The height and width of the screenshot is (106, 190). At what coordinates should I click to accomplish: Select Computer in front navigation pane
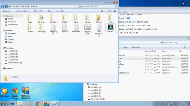[x=10, y=48]
